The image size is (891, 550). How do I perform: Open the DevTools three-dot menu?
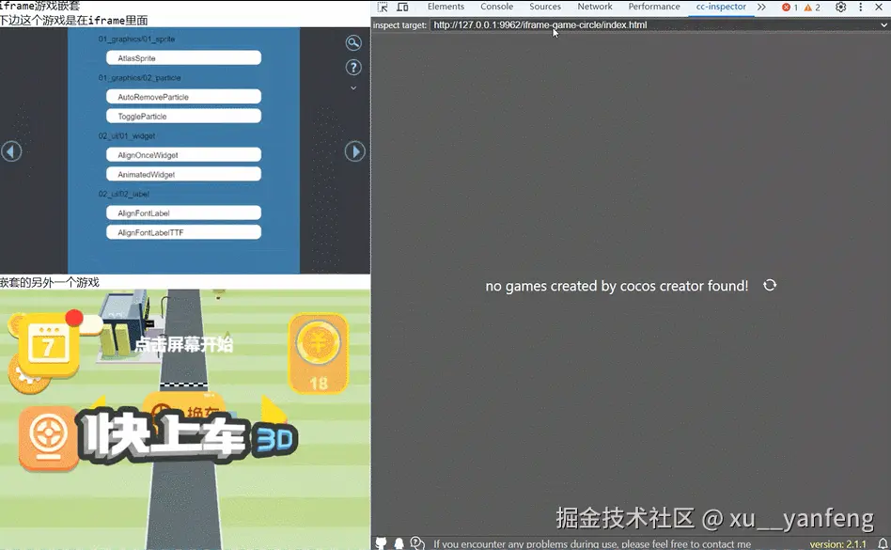tap(861, 7)
